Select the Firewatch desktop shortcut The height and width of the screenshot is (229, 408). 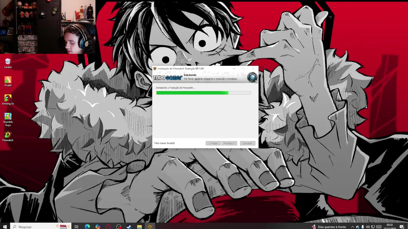8,136
